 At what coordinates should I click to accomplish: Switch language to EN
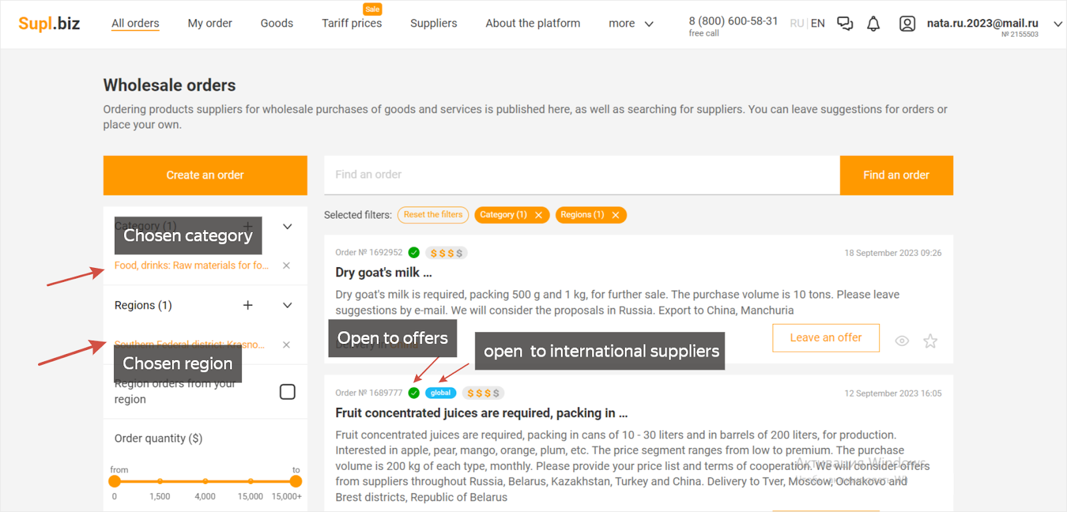tap(818, 23)
